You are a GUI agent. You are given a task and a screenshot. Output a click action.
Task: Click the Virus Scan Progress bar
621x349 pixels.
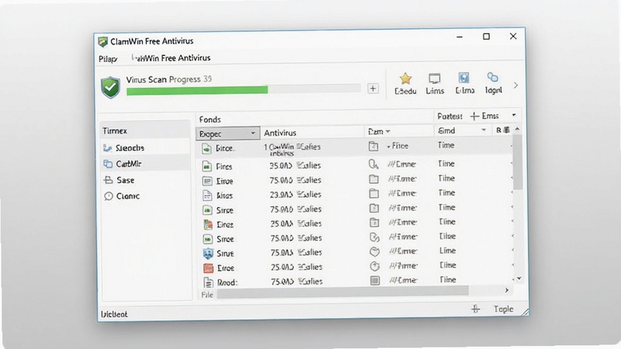(243, 91)
